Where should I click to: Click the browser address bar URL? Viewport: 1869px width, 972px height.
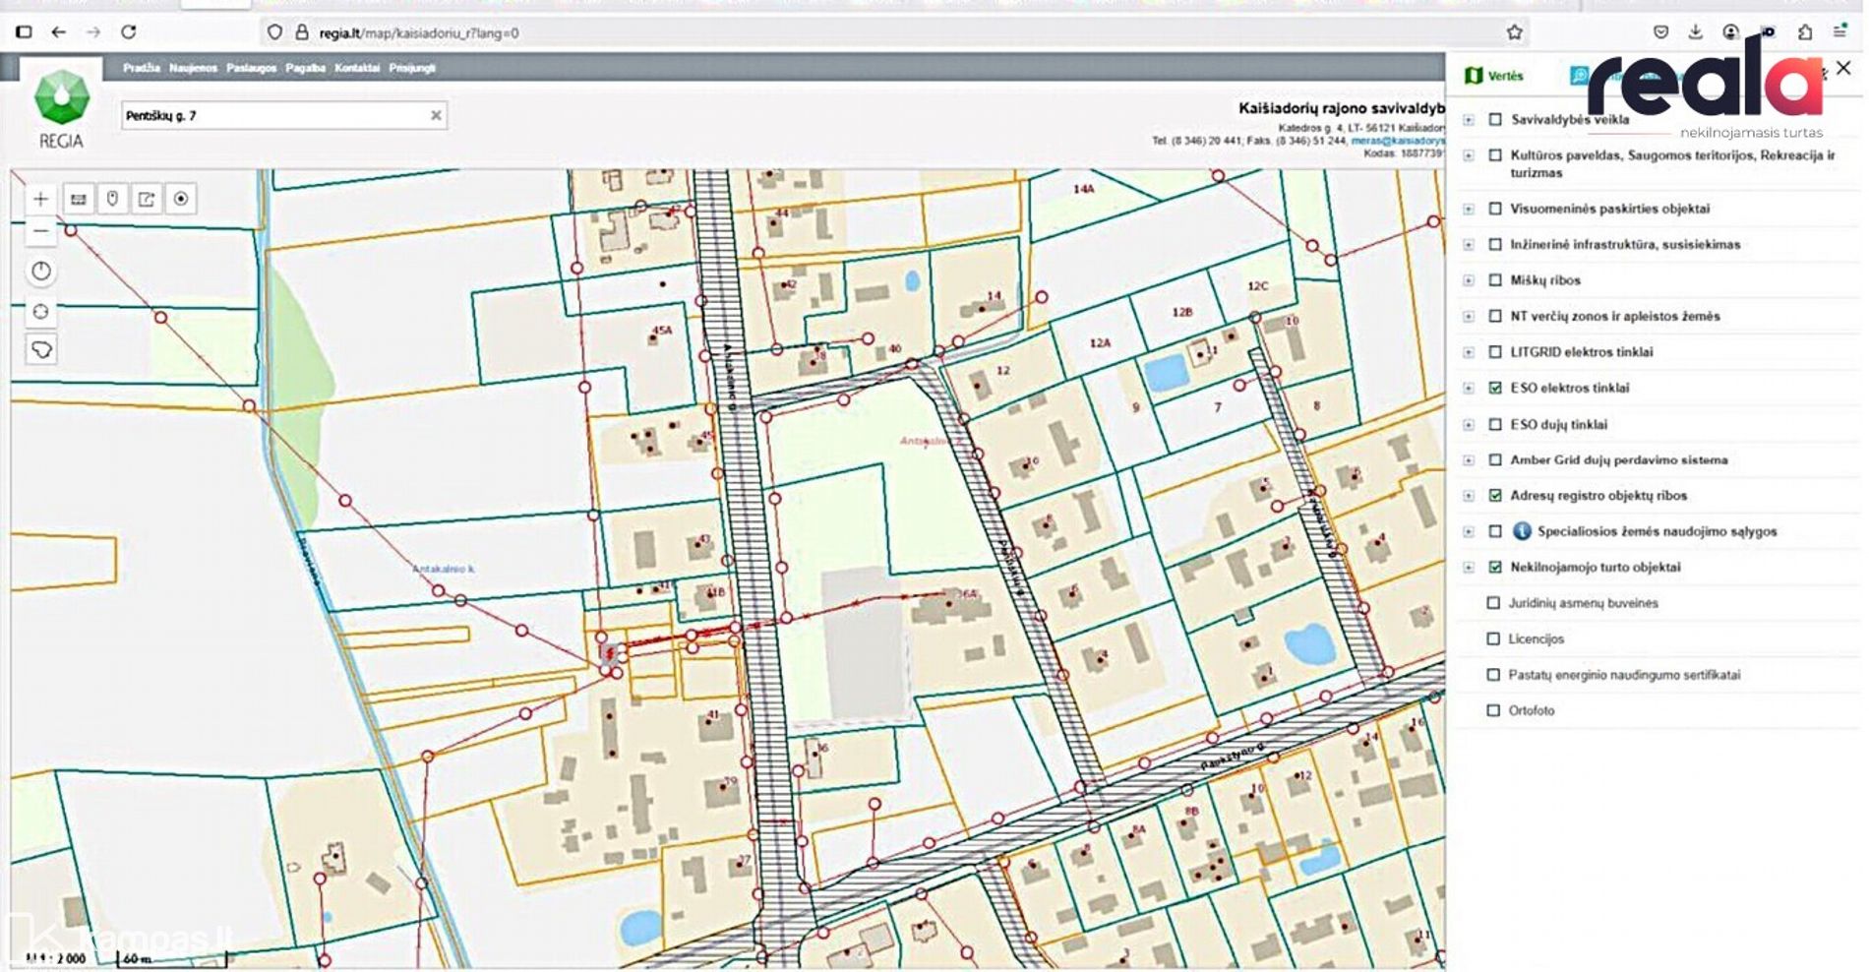pyautogui.click(x=419, y=32)
